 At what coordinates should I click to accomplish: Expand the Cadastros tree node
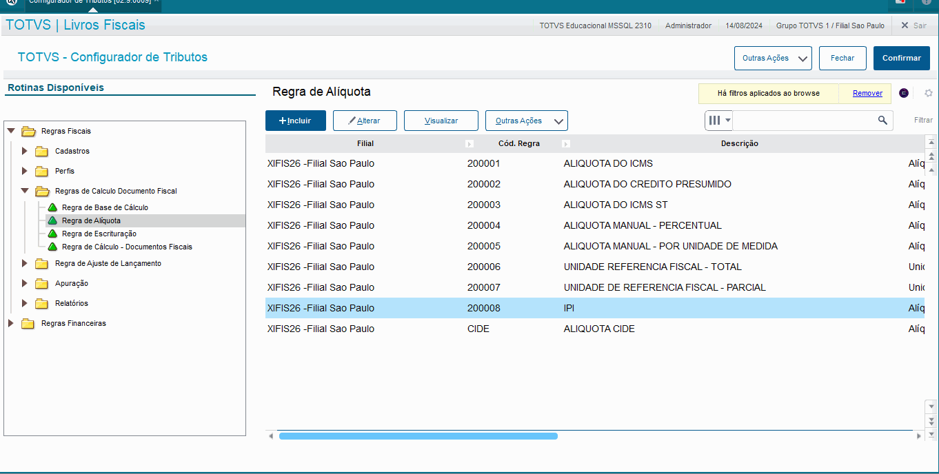tap(25, 151)
